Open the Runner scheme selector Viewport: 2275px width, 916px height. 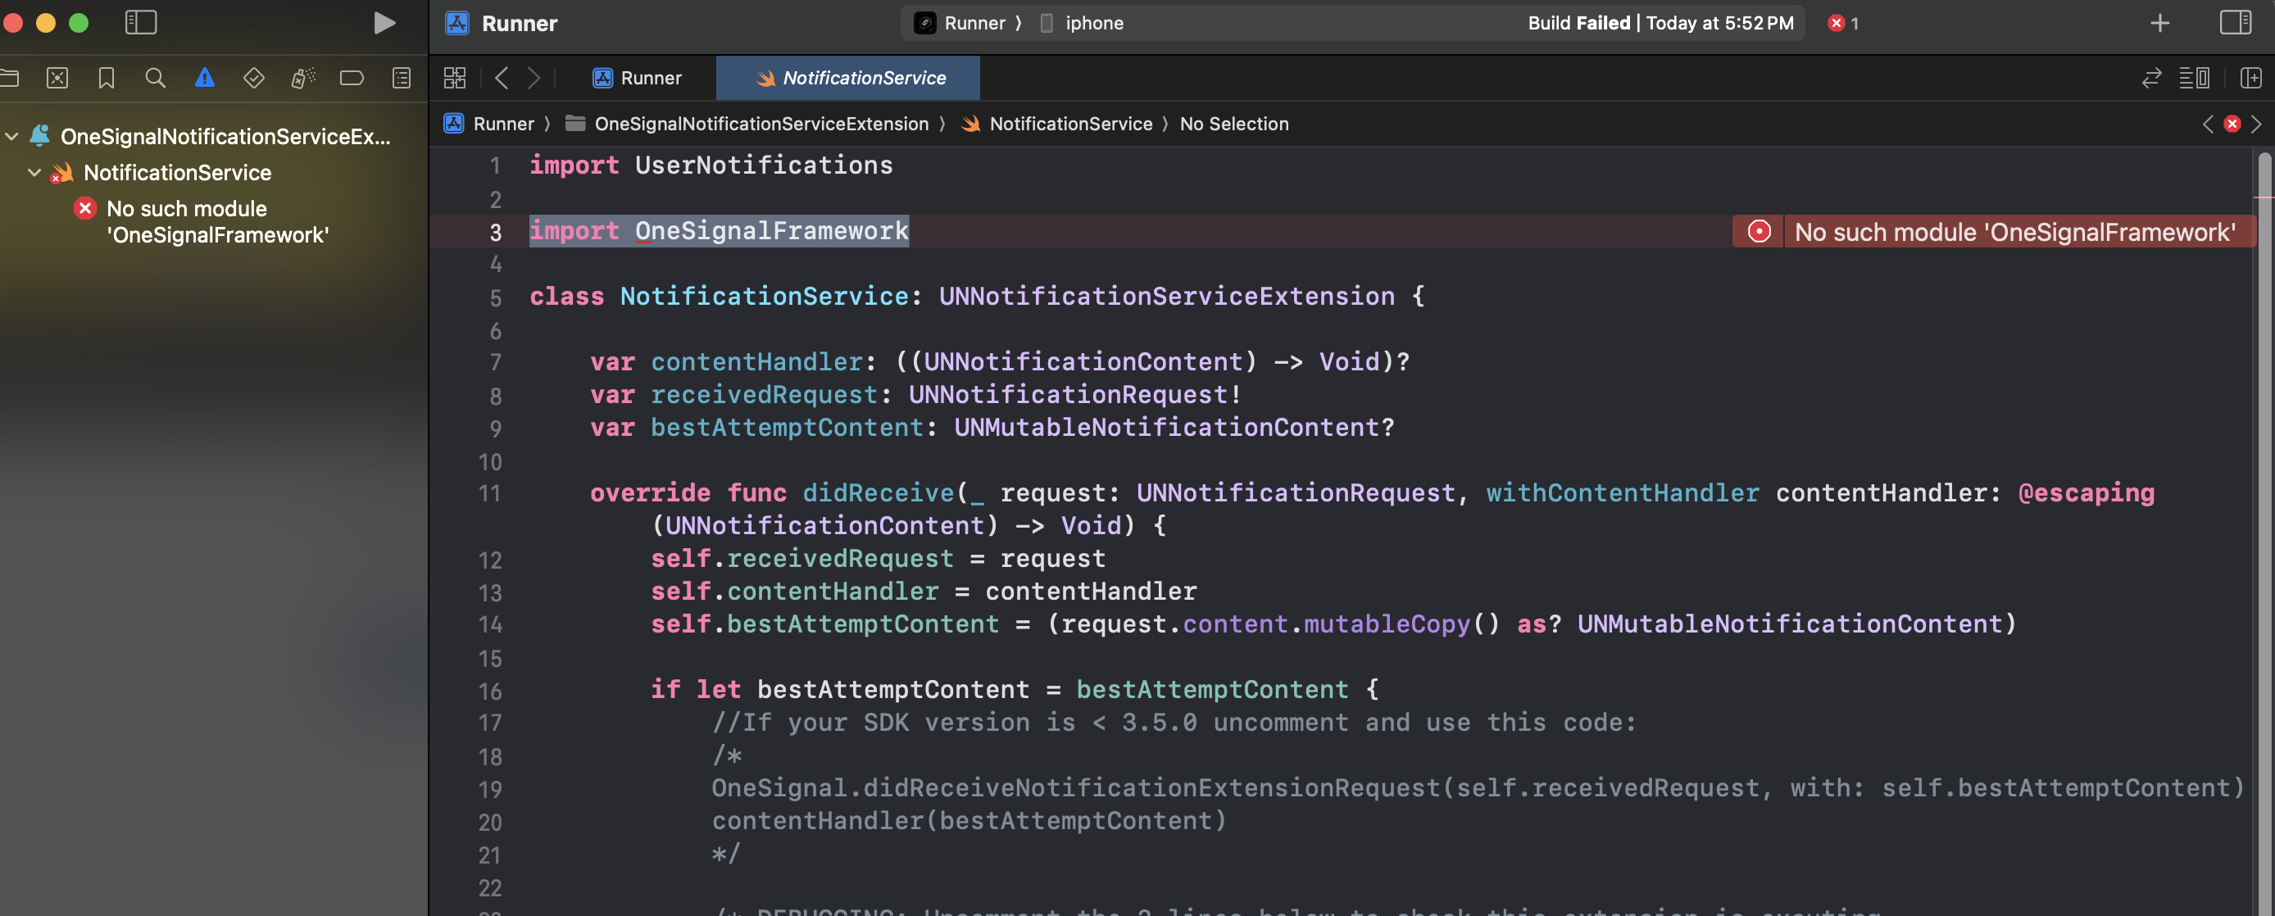coord(960,23)
